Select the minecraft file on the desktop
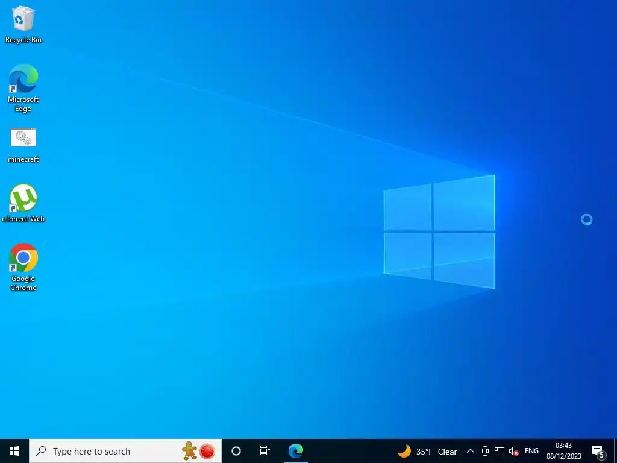The image size is (617, 463). tap(23, 145)
